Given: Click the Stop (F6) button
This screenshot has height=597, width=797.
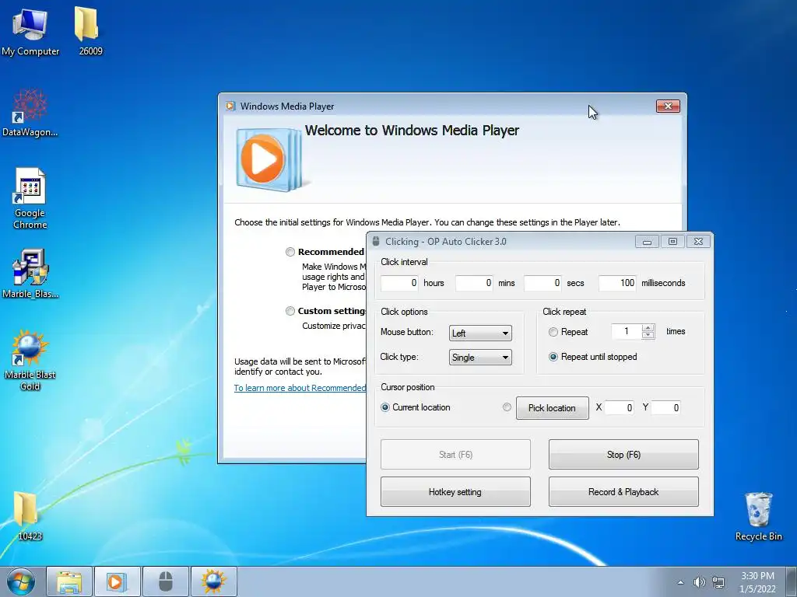Looking at the screenshot, I should pos(623,454).
